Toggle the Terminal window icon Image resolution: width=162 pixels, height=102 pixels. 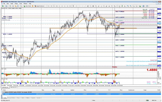pyautogui.click(x=18, y=6)
